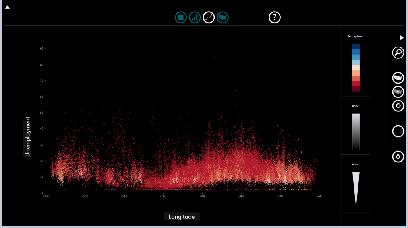Click the upper US map icon in sidebar
The height and width of the screenshot is (228, 408).
point(398,78)
